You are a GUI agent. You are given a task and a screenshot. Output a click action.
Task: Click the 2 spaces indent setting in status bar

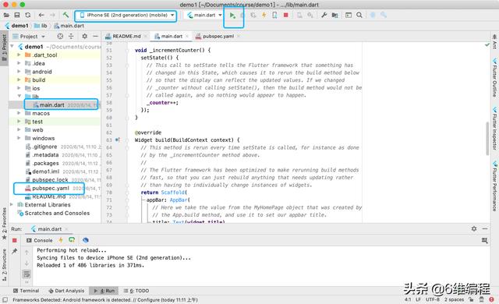pyautogui.click(x=454, y=299)
